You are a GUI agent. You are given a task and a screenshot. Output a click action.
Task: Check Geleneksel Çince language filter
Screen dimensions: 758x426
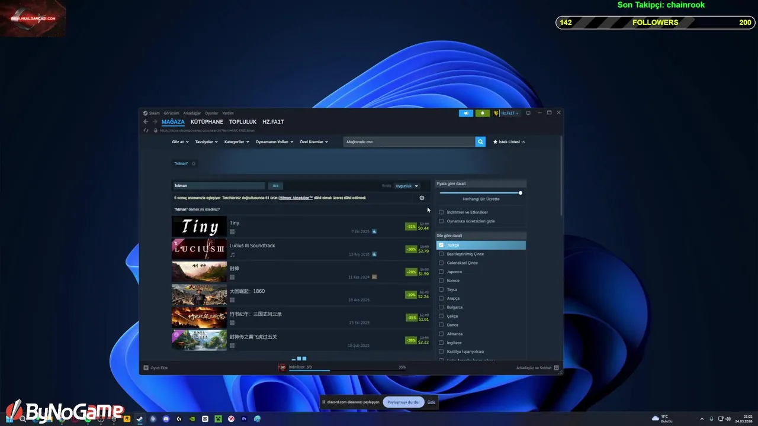[x=441, y=263]
